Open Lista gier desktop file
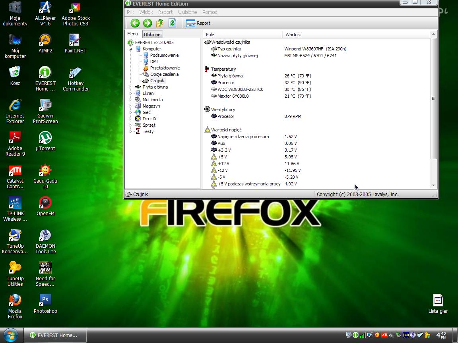Viewport: 458px width, 343px height. 438,304
